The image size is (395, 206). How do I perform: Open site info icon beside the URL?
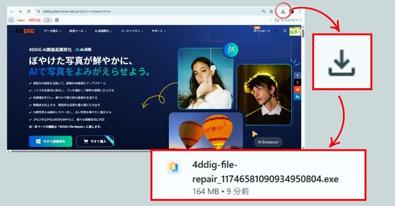pyautogui.click(x=39, y=11)
